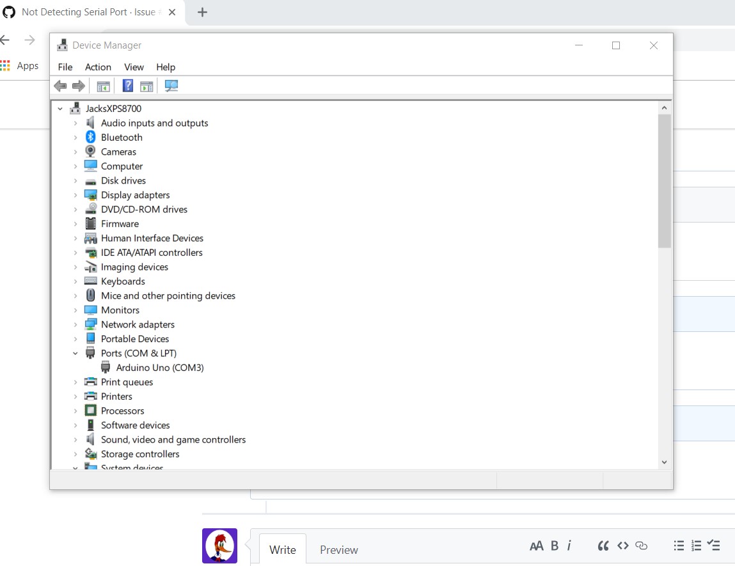The image size is (735, 566).
Task: Click the Processors icon
Action: [x=90, y=411]
